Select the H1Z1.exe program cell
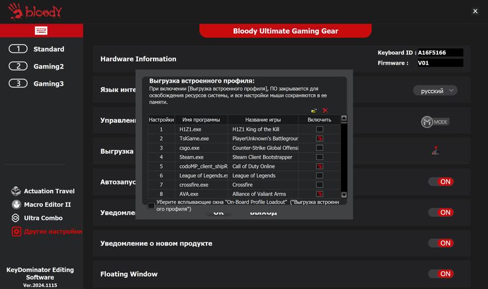488x289 pixels. 201,129
